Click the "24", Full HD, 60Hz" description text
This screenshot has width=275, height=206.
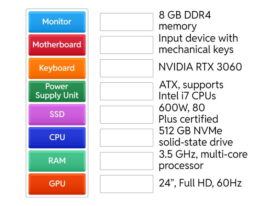coord(200,183)
